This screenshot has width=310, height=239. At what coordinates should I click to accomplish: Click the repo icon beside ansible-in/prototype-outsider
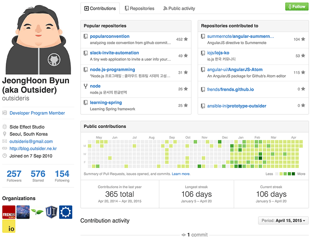pos(203,106)
